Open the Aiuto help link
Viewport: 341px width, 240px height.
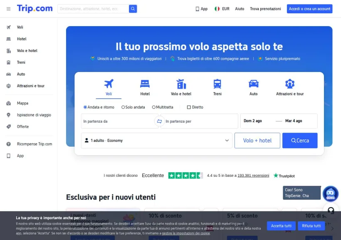coord(240,9)
